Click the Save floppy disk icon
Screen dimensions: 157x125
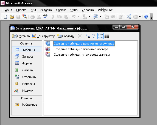tap(18, 17)
